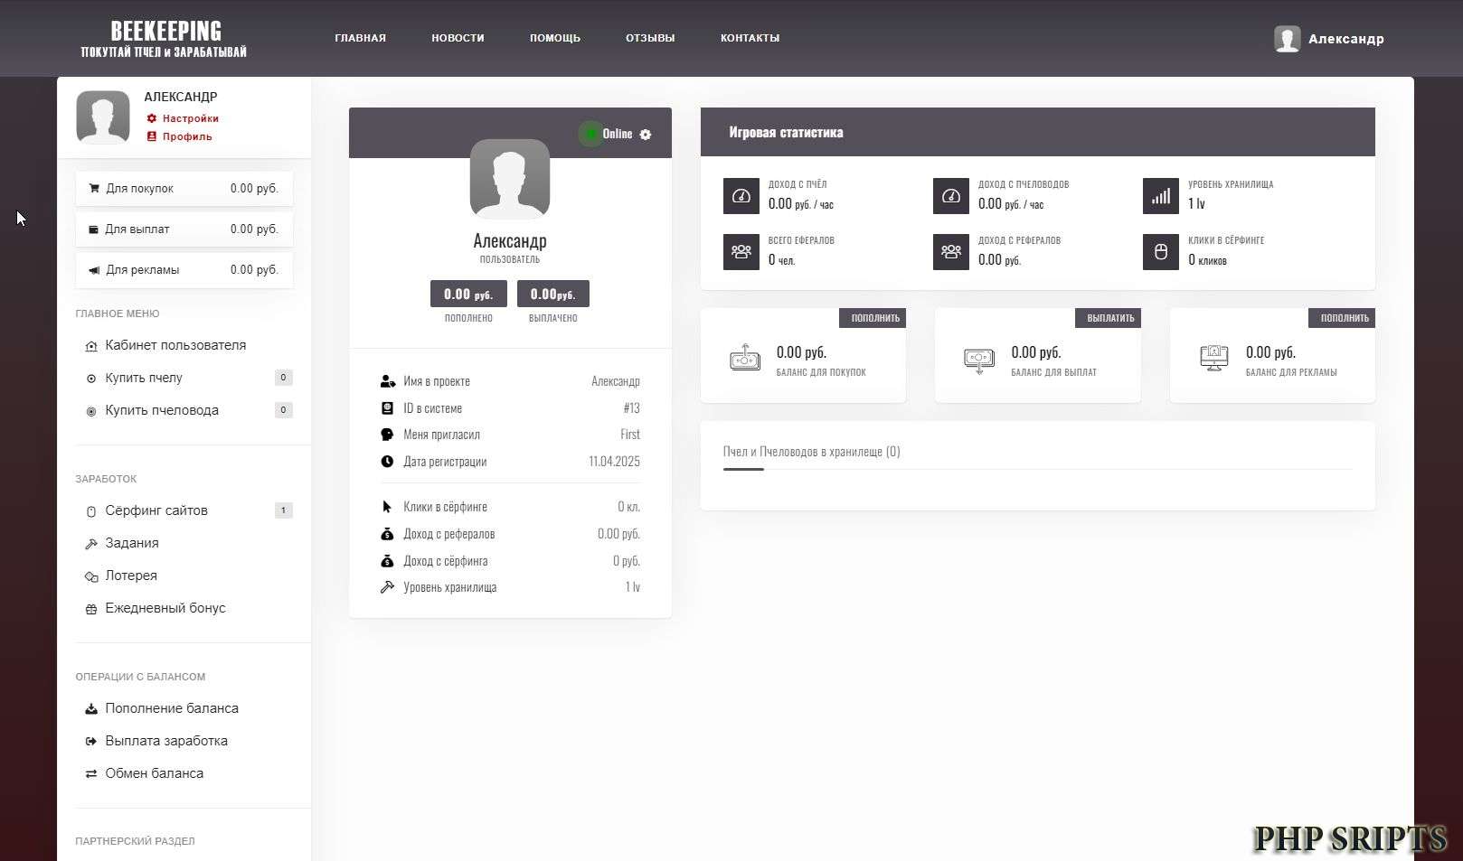
Task: Open Настройки link under the username
Action: 190,118
